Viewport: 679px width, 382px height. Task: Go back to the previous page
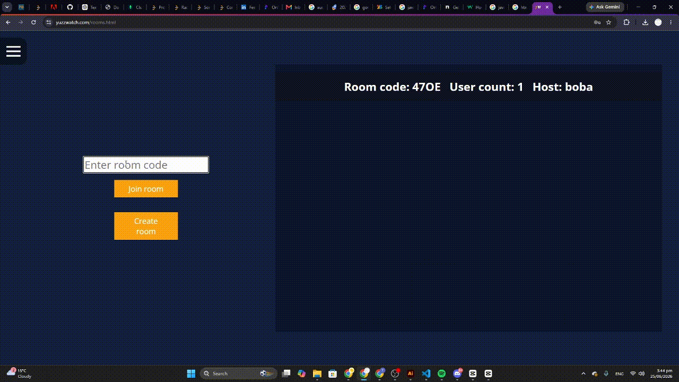click(x=8, y=22)
